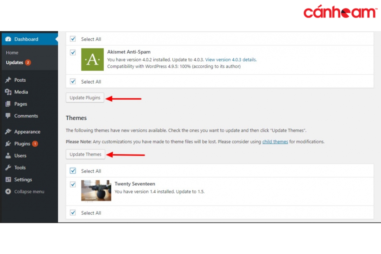Click the Akismet Anti-Spam plugin title
Image resolution: width=381 pixels, height=254 pixels.
pos(129,52)
